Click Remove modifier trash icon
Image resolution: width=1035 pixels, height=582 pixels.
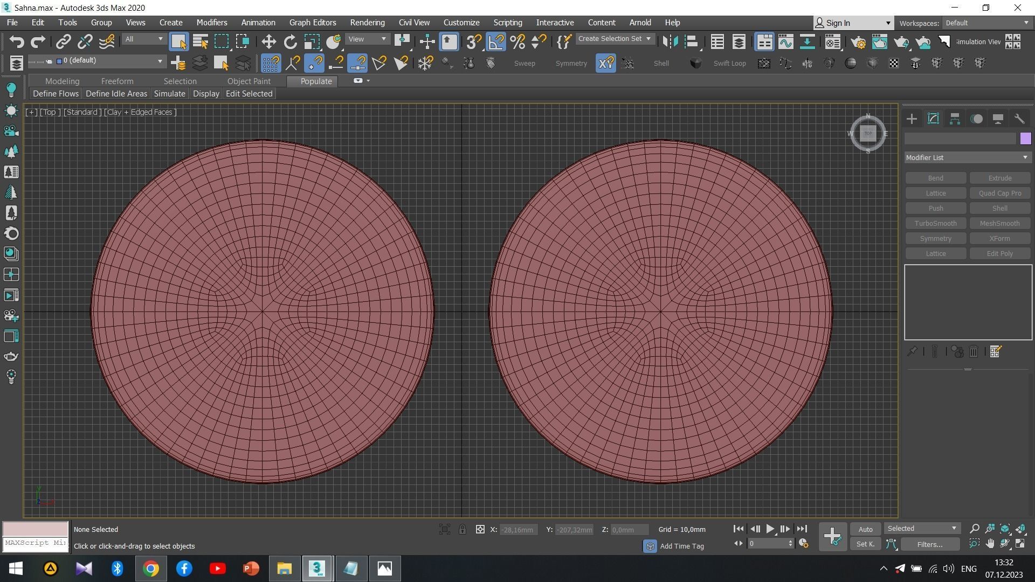974,352
